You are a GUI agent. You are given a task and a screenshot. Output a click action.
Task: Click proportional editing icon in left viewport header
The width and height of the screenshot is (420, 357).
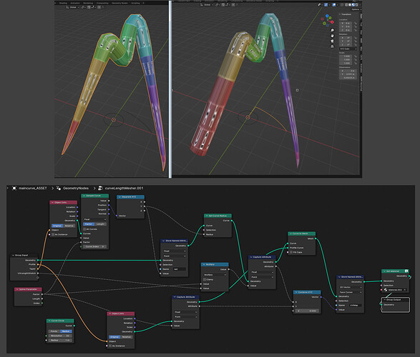point(99,7)
